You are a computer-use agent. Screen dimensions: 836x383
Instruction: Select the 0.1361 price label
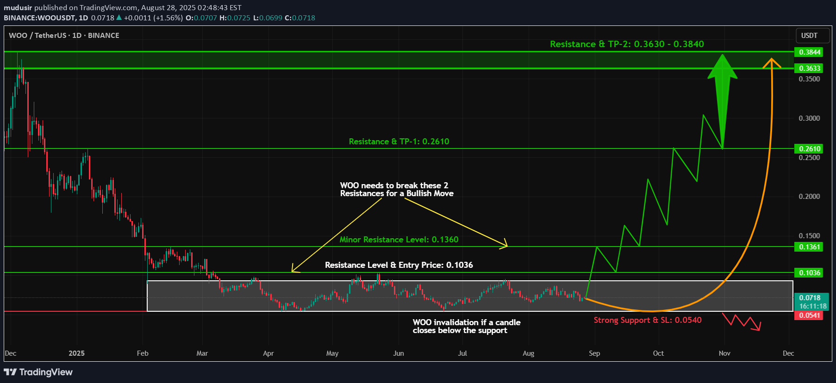tap(809, 247)
